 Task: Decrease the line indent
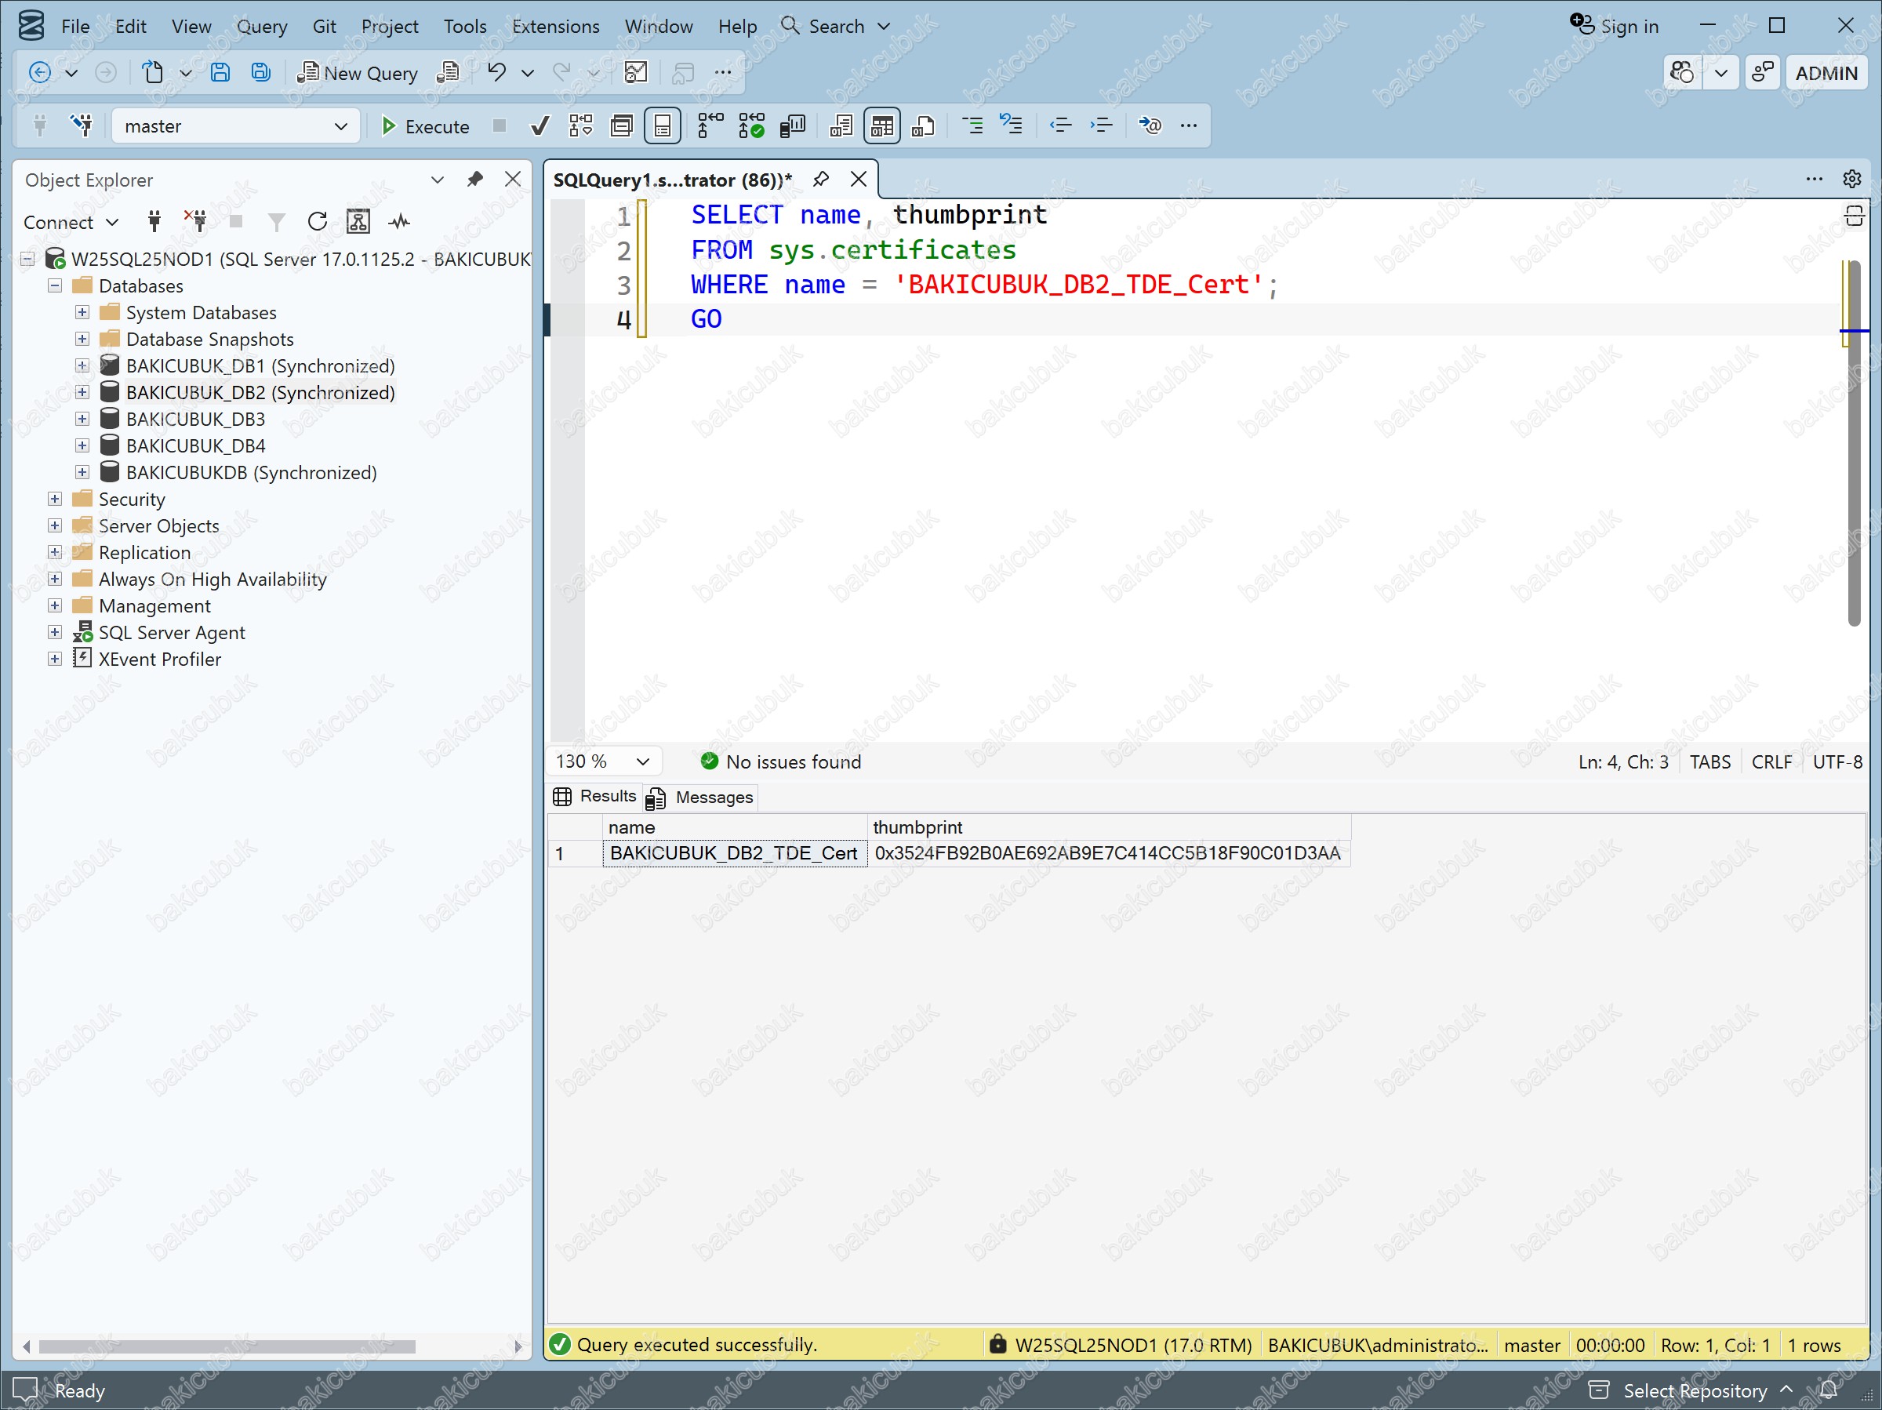coord(1060,126)
